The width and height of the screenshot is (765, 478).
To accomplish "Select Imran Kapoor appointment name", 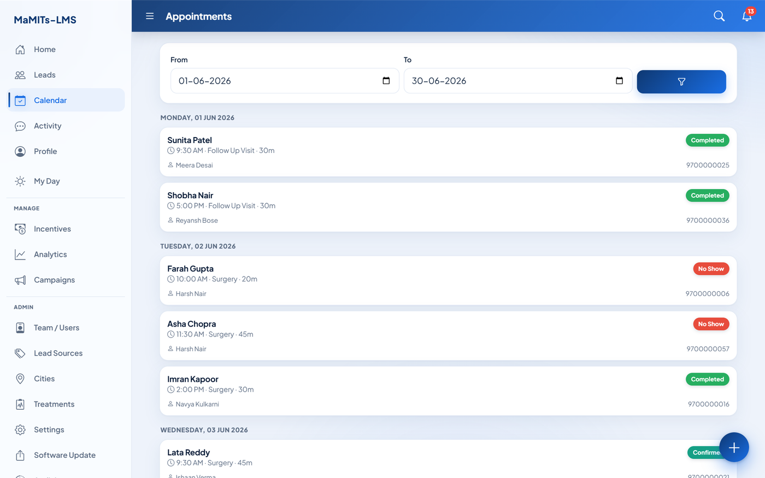I will pyautogui.click(x=193, y=379).
